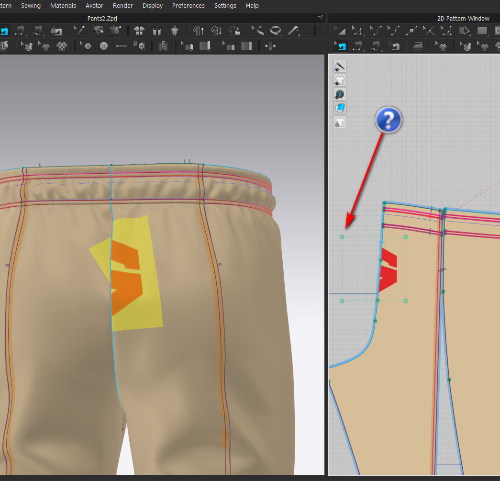Open the Help menu

click(x=252, y=5)
